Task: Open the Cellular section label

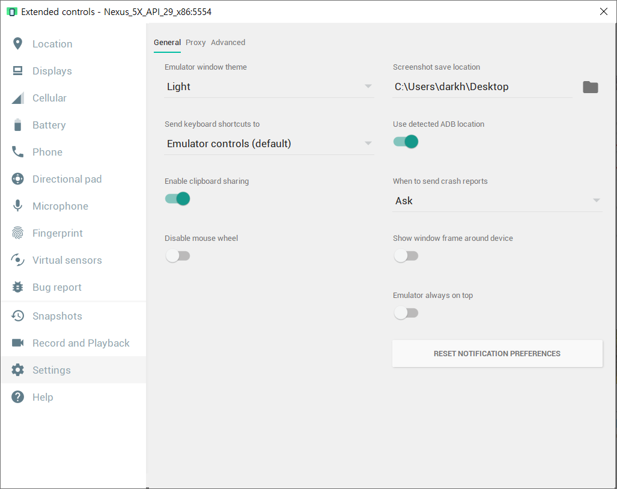Action: 49,98
